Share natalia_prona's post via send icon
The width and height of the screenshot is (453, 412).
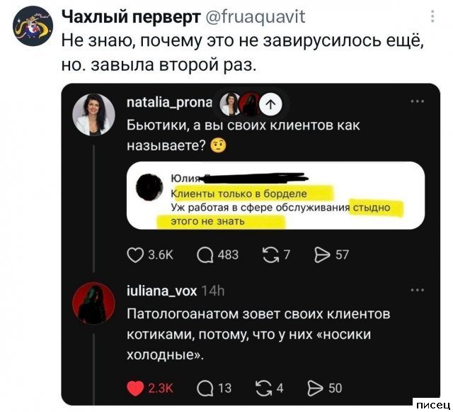click(x=322, y=255)
